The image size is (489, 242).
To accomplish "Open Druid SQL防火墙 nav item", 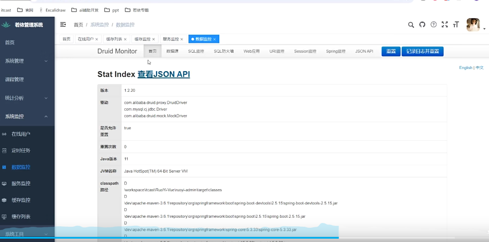I will [224, 51].
